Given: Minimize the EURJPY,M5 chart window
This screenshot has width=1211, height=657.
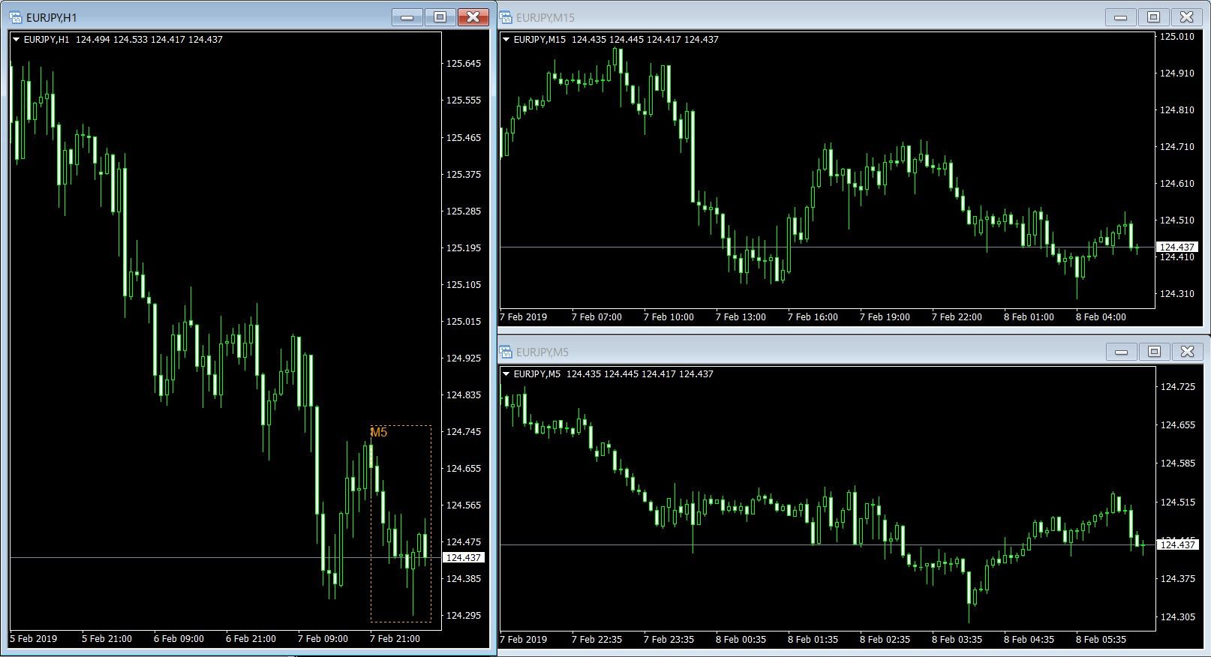Looking at the screenshot, I should [1122, 352].
